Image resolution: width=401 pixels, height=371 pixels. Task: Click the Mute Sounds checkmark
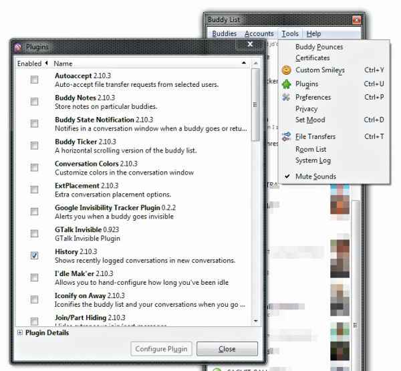tap(287, 176)
